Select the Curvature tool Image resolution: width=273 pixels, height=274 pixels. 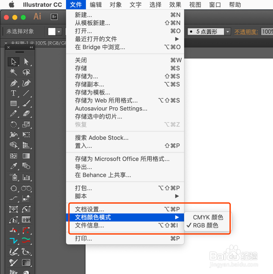tap(26, 83)
